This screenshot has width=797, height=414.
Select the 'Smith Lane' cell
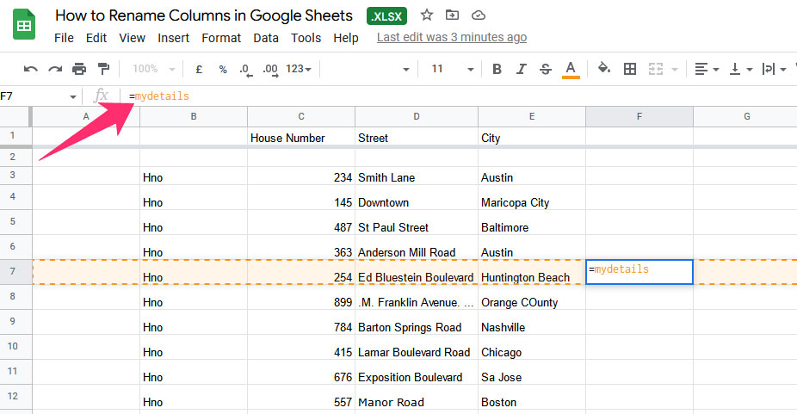[417, 176]
